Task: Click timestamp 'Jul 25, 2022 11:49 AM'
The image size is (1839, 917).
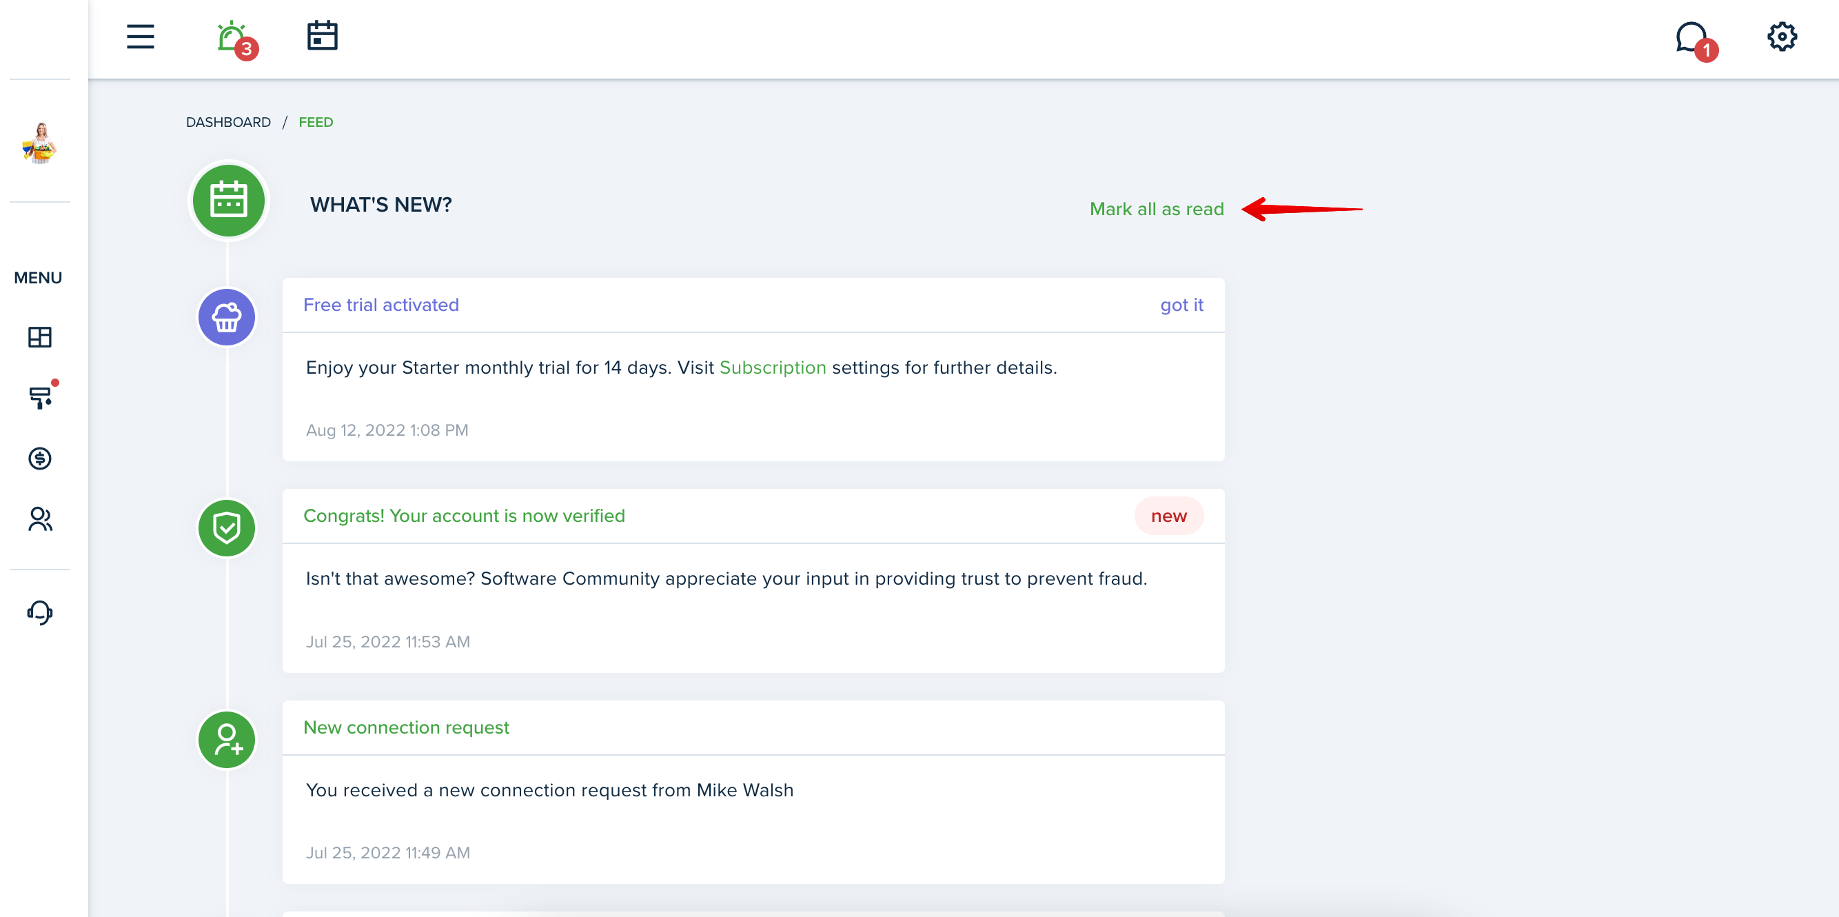Action: pyautogui.click(x=387, y=853)
